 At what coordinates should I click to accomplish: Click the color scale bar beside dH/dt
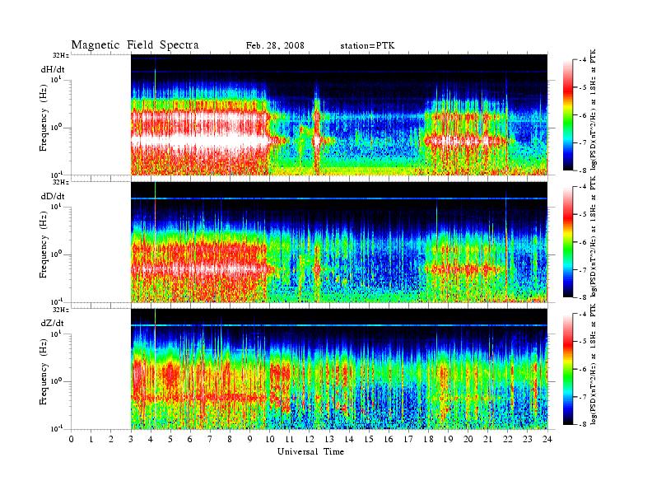tap(567, 115)
